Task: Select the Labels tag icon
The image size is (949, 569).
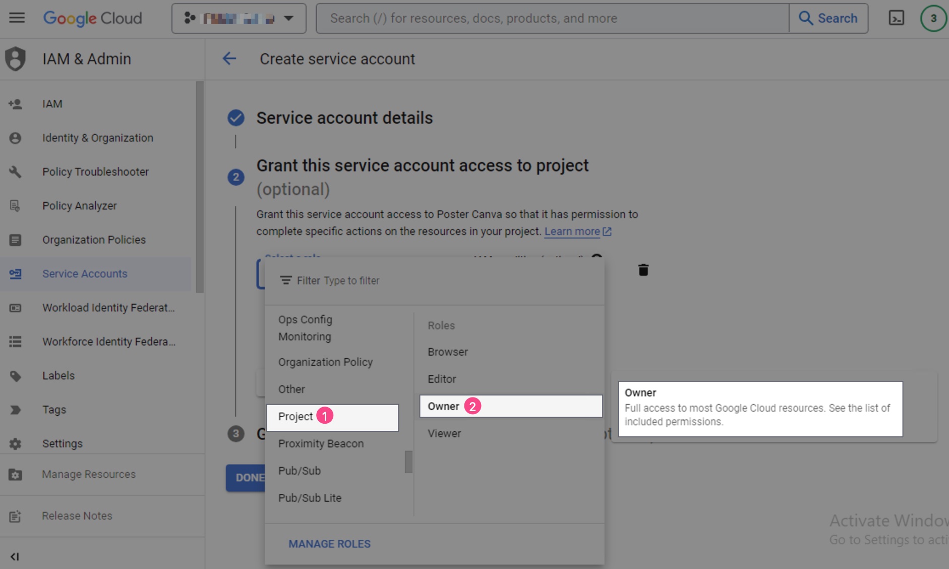Action: 16,375
